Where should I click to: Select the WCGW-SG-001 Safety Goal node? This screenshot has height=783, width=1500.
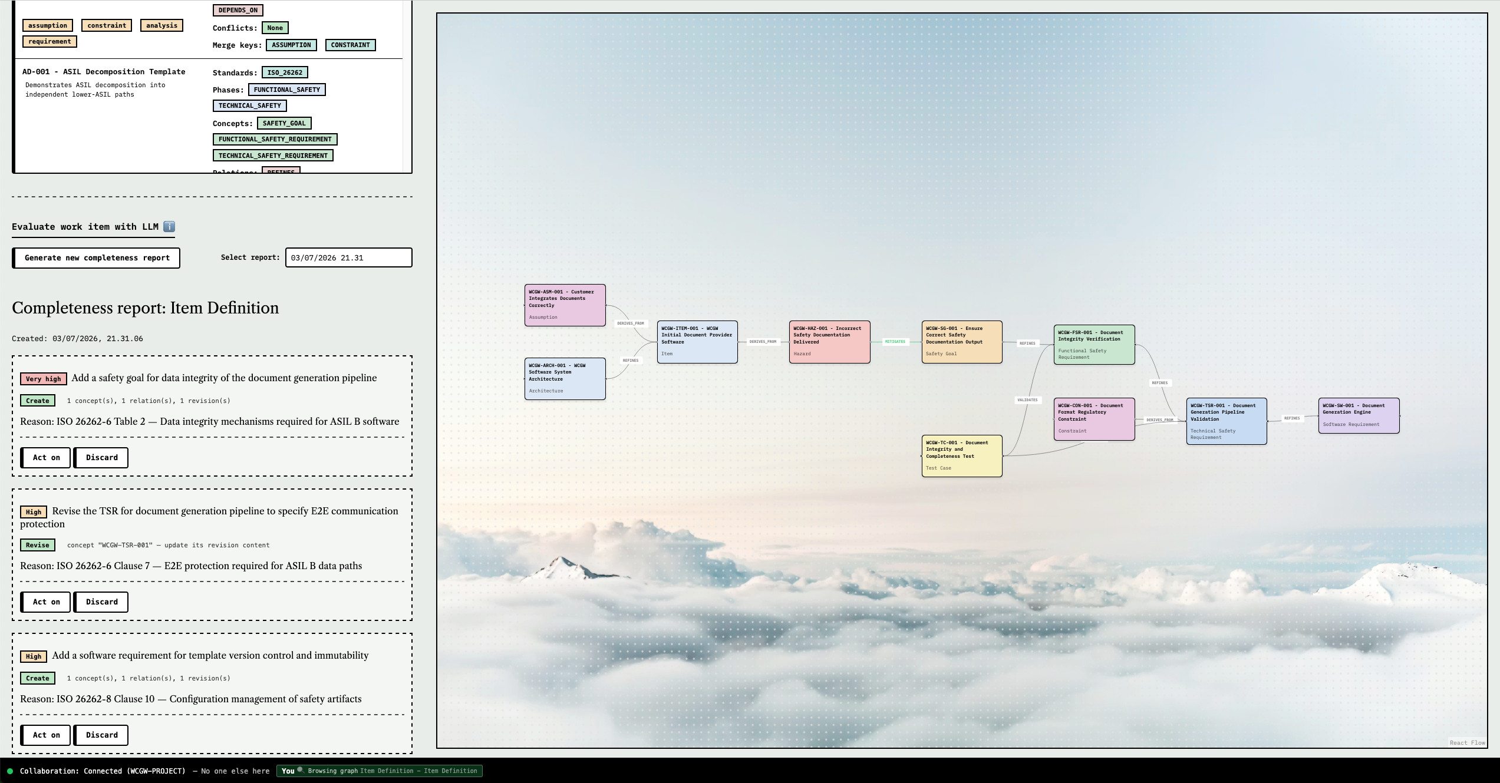click(962, 342)
